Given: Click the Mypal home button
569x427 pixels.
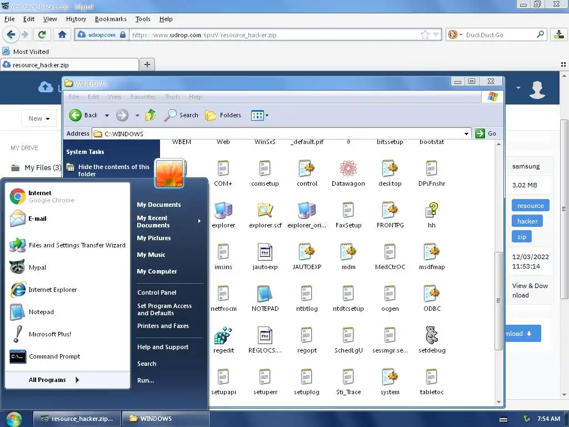Looking at the screenshot, I should 62,34.
